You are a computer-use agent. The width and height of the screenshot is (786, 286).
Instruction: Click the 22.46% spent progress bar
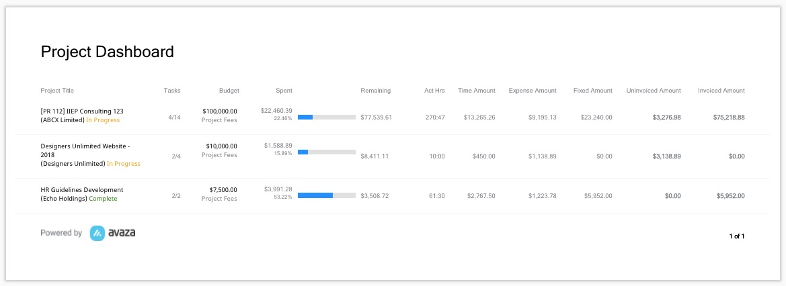(326, 117)
